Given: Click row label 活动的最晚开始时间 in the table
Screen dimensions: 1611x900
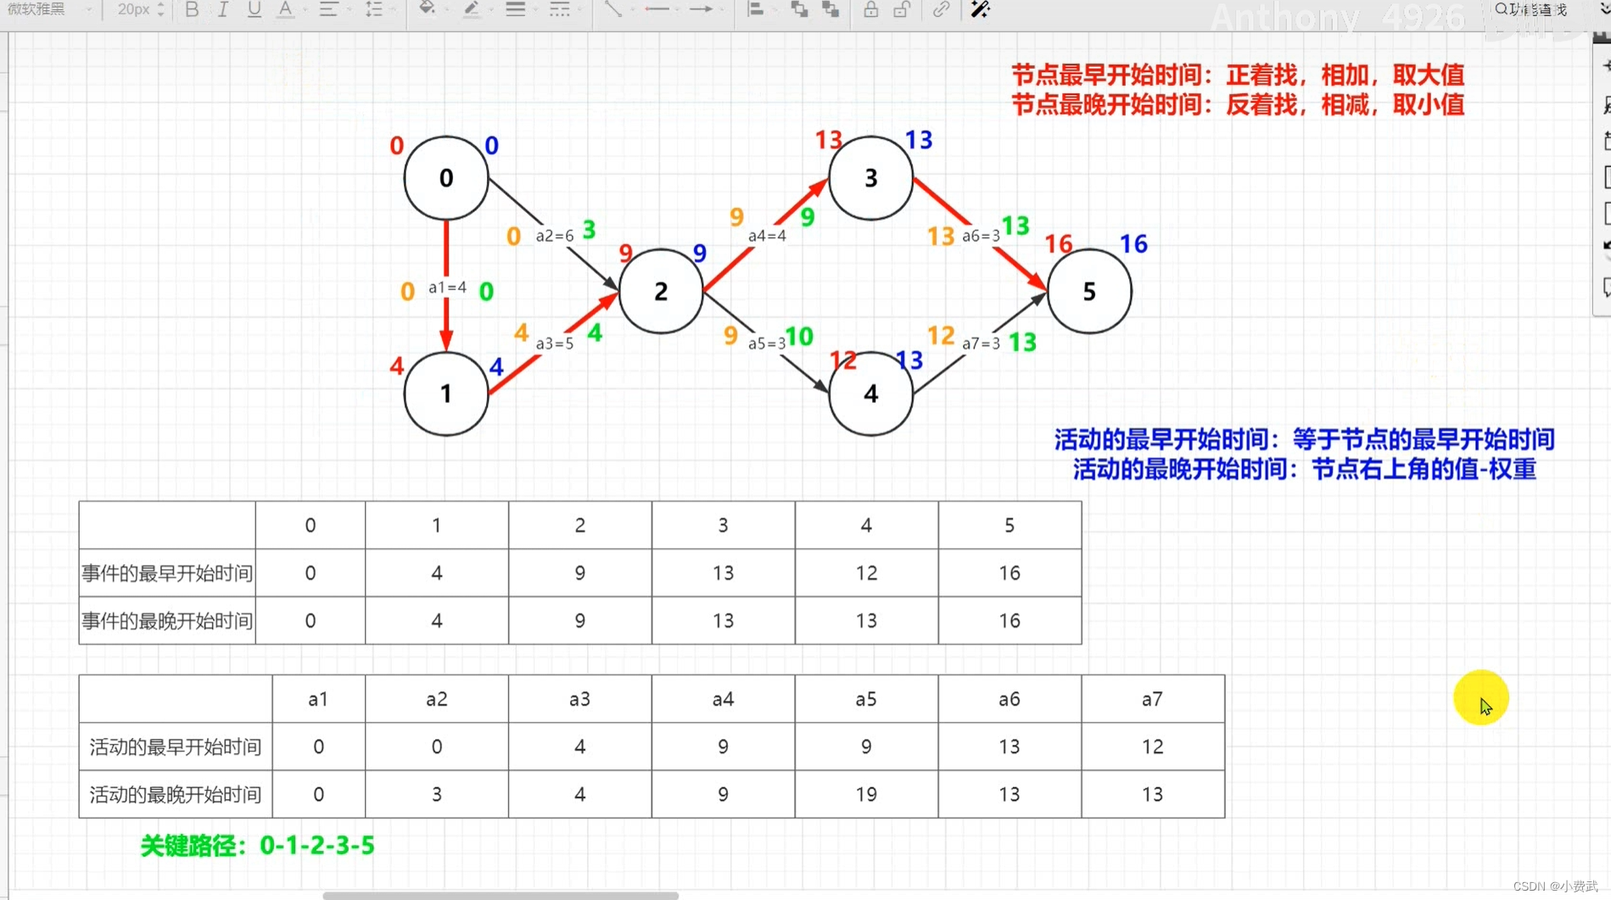Looking at the screenshot, I should pyautogui.click(x=176, y=795).
